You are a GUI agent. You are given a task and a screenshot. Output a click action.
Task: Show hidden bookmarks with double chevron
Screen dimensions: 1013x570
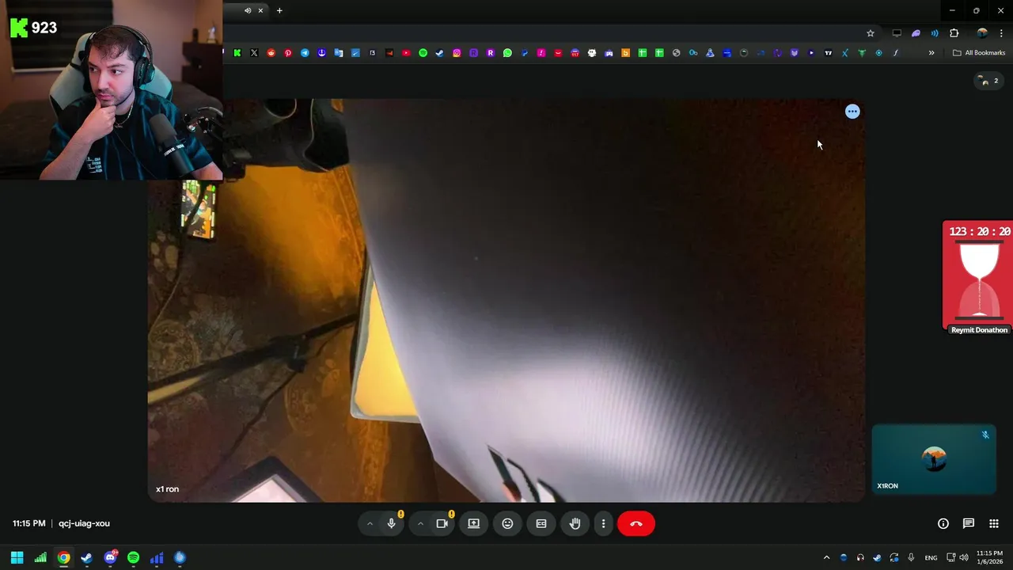tap(931, 53)
